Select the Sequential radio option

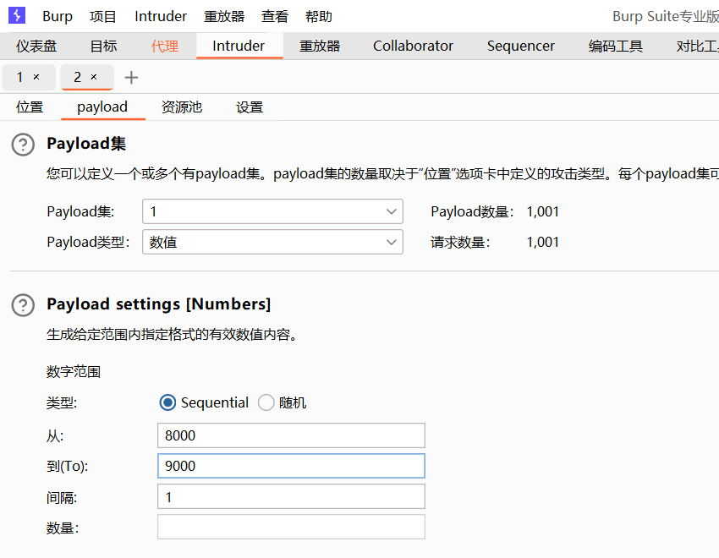click(x=167, y=402)
